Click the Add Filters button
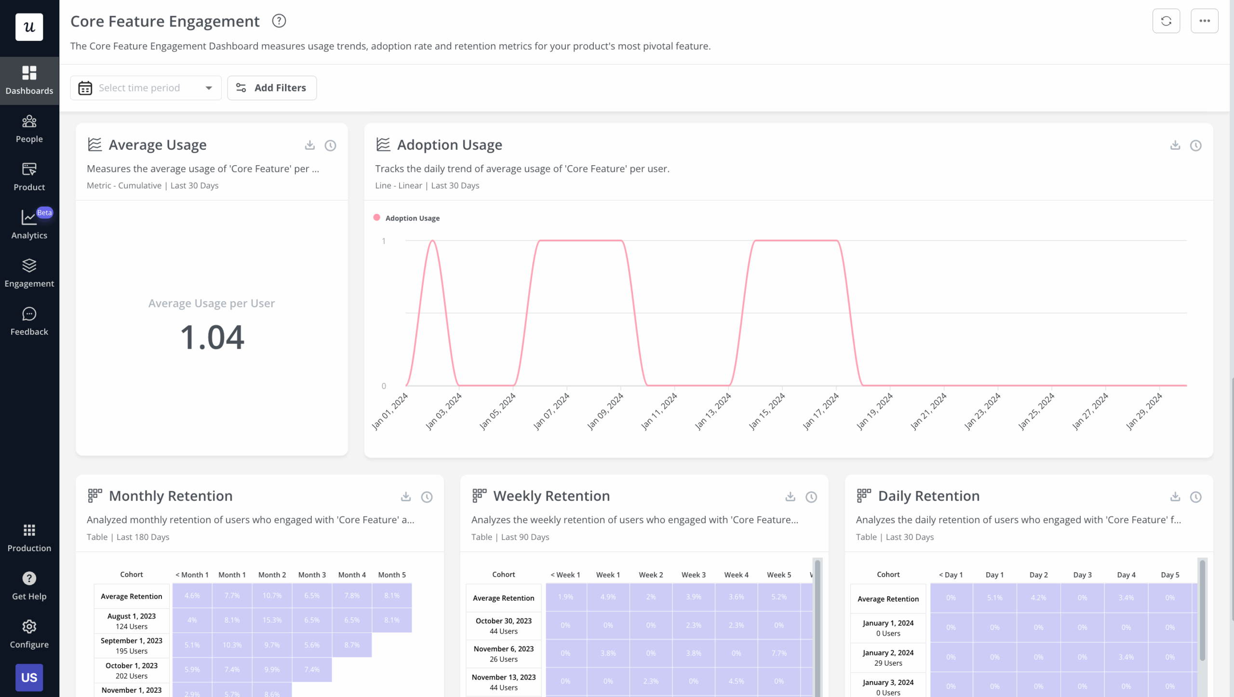 pos(271,88)
